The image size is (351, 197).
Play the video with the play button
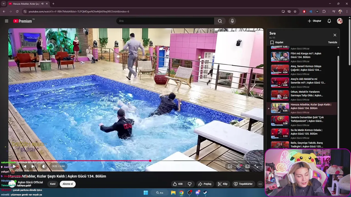[x=14, y=166]
